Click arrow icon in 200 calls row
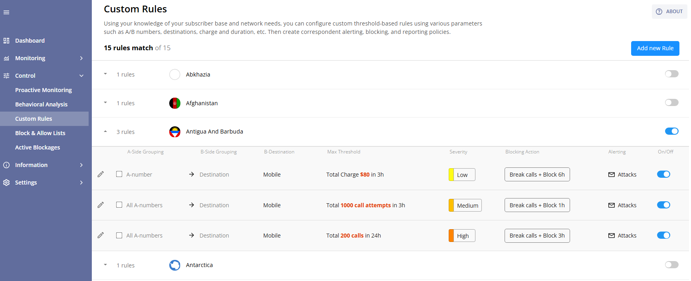 192,235
